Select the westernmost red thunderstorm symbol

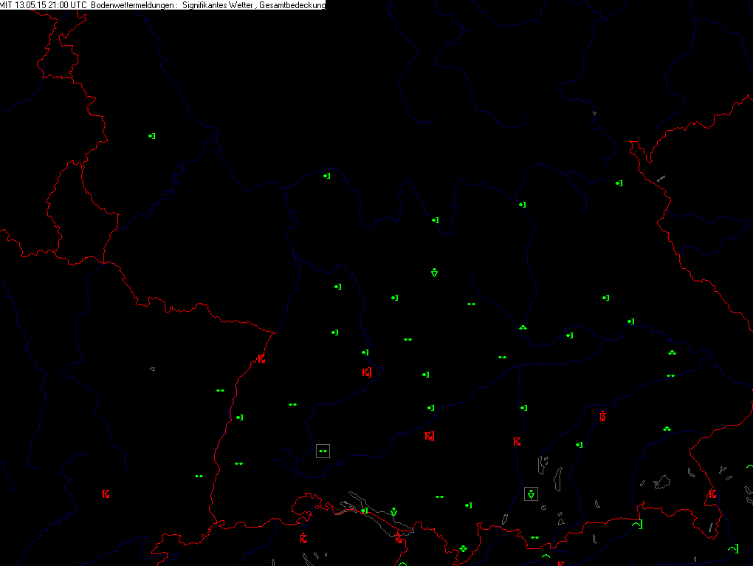coord(106,494)
